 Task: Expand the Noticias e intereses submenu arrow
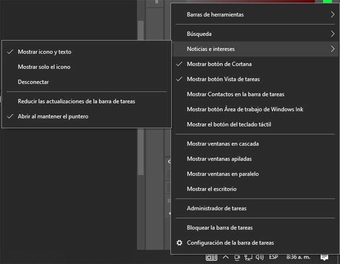[x=333, y=49]
